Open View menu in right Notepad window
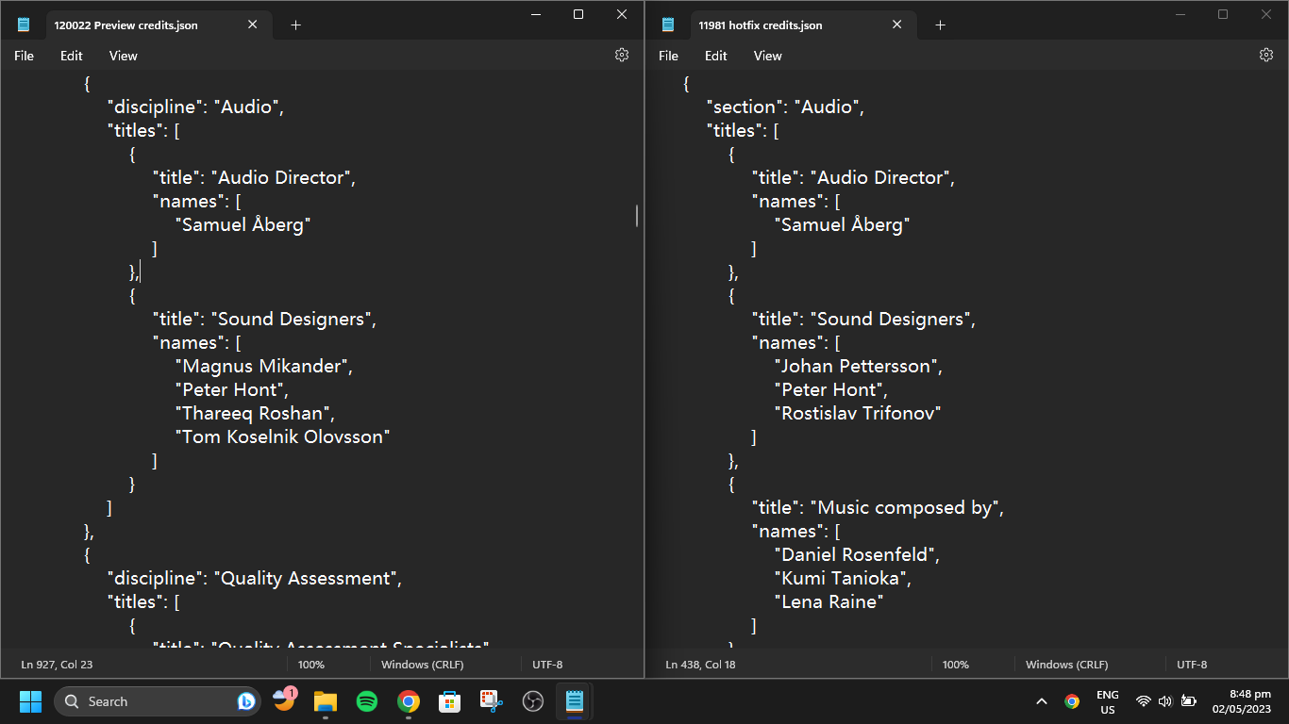Screen dimensions: 1289x724 click(x=767, y=56)
